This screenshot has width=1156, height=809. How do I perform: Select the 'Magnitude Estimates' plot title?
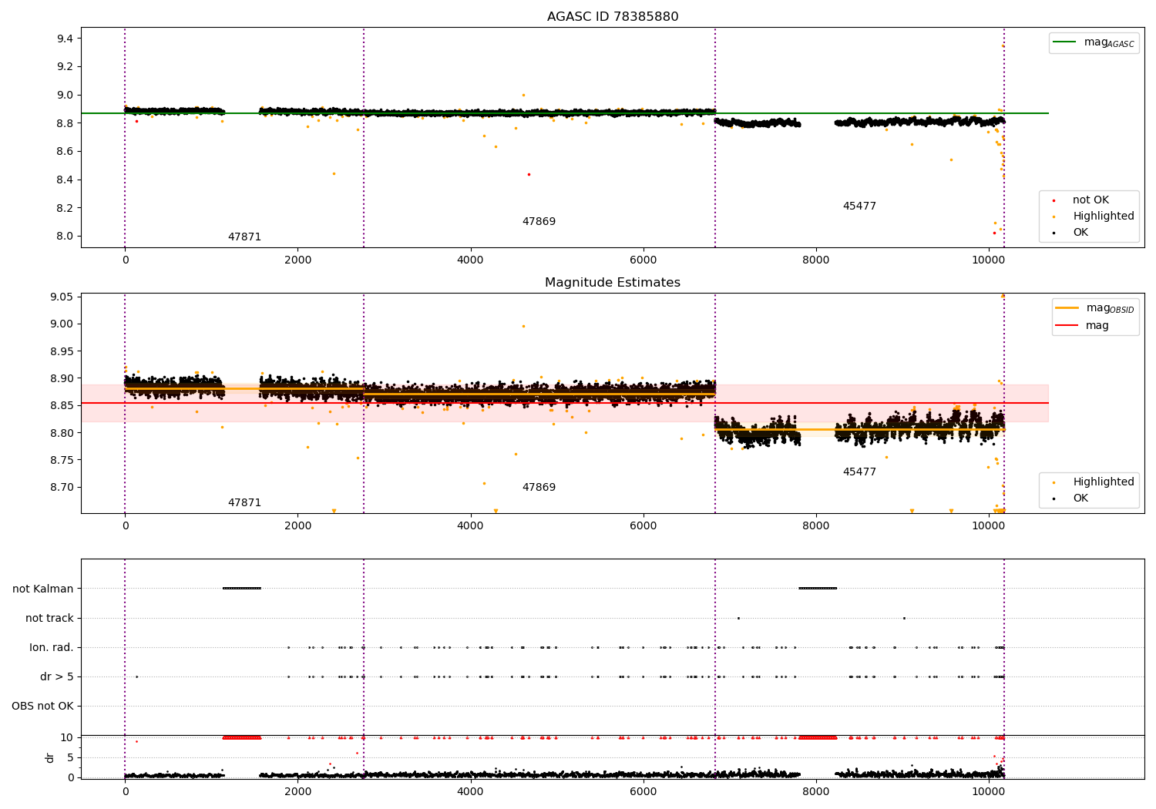coord(613,283)
